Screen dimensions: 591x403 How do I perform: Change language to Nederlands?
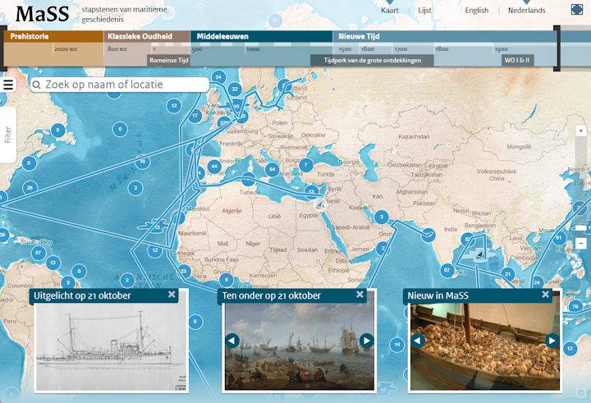(x=526, y=11)
